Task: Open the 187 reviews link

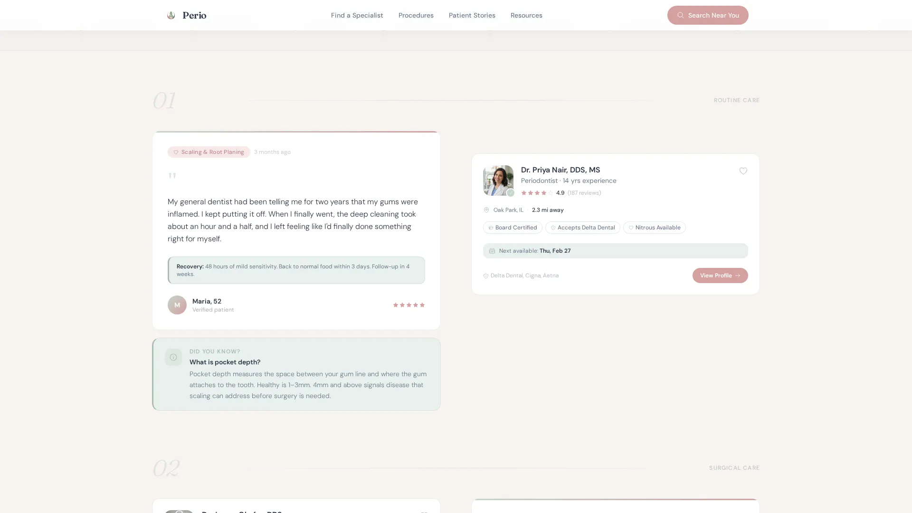Action: point(584,193)
